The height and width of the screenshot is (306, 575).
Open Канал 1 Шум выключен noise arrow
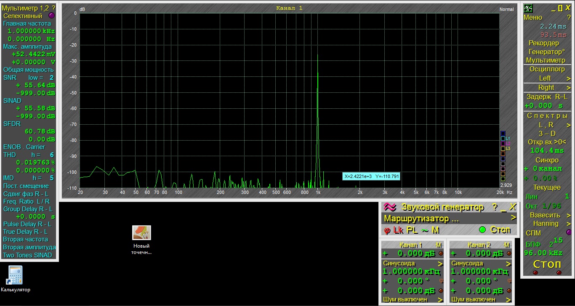pos(440,300)
